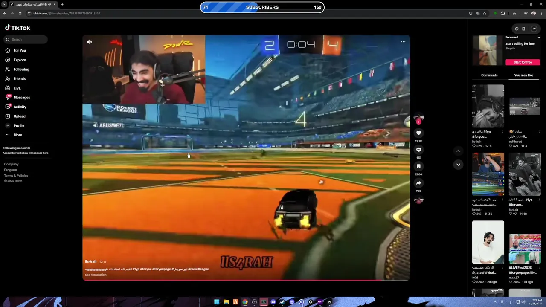
Task: Open the taskbar volume control
Action: pos(523,302)
